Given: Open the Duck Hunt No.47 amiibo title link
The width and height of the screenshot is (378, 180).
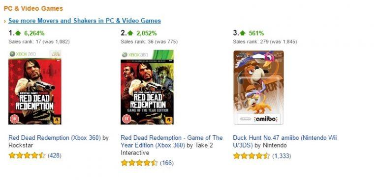Looking at the screenshot, I should coord(284,142).
